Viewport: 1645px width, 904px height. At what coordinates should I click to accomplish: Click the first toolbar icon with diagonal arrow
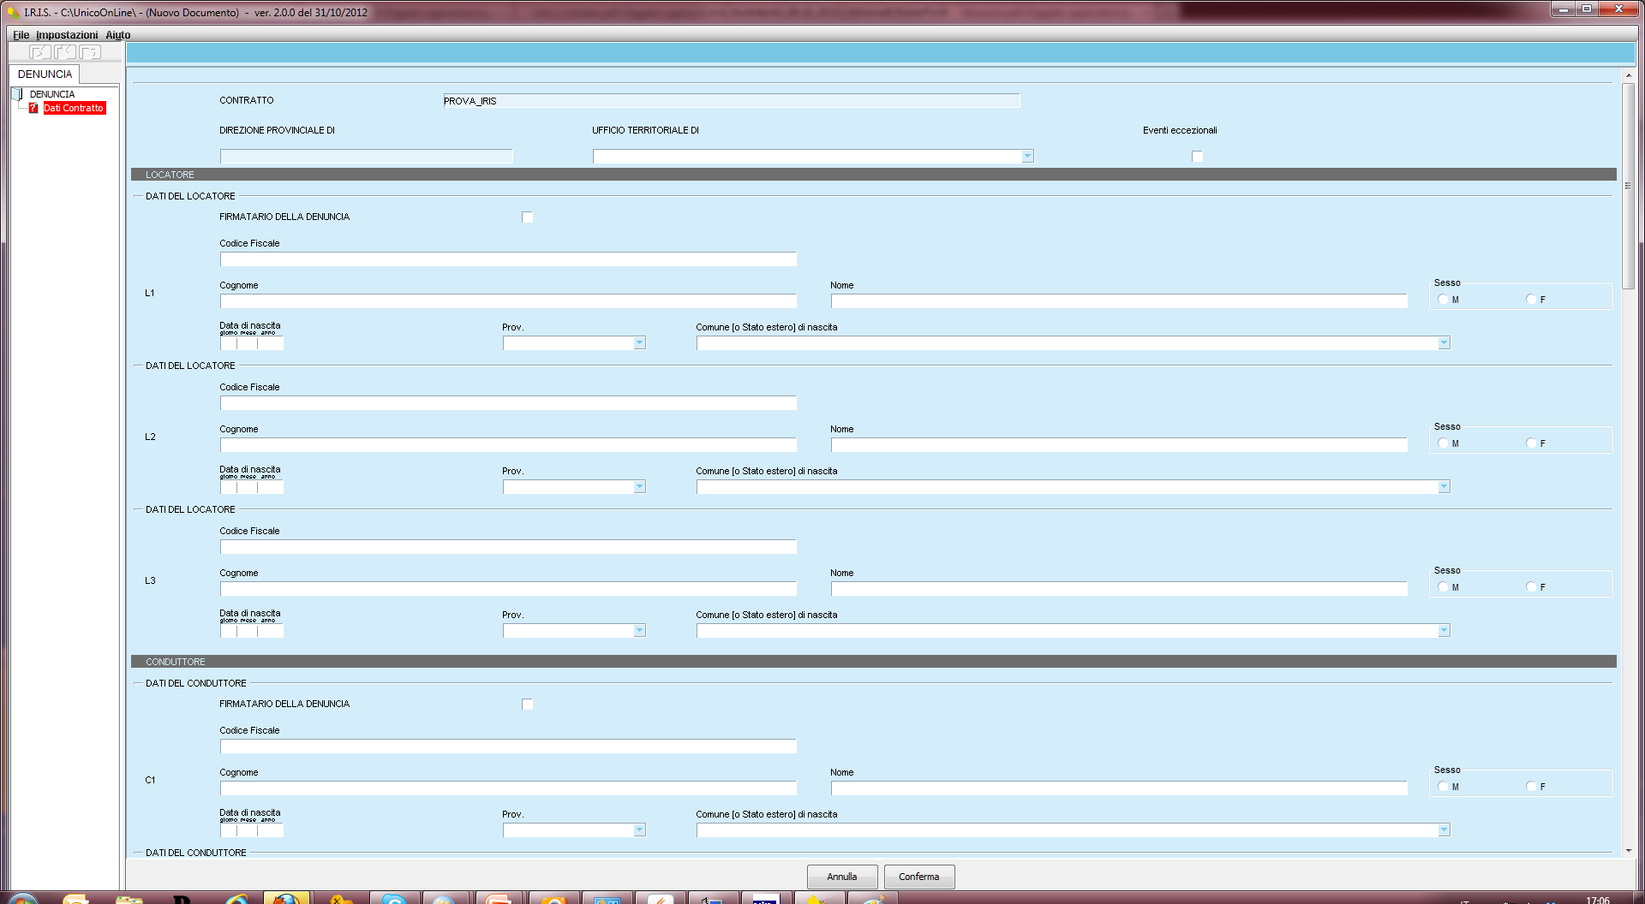40,52
